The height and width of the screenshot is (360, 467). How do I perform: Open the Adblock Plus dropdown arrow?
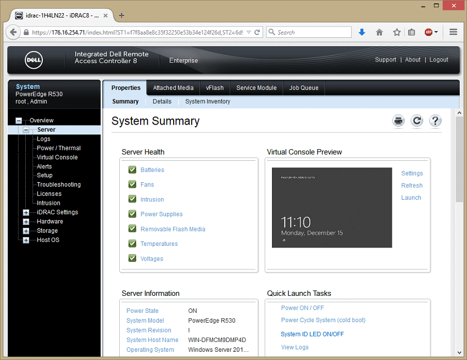pyautogui.click(x=436, y=32)
